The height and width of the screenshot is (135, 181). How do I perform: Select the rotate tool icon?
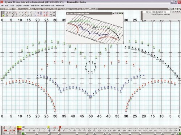(35, 15)
